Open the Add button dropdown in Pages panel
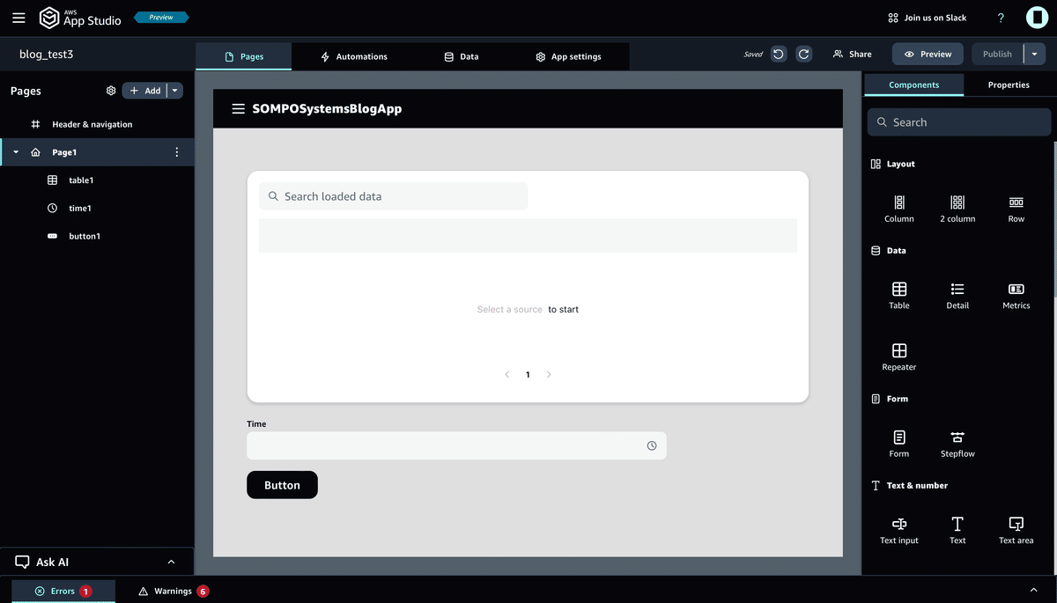 [174, 90]
